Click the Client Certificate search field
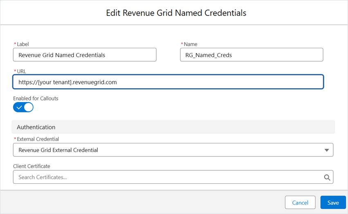 tap(173, 177)
